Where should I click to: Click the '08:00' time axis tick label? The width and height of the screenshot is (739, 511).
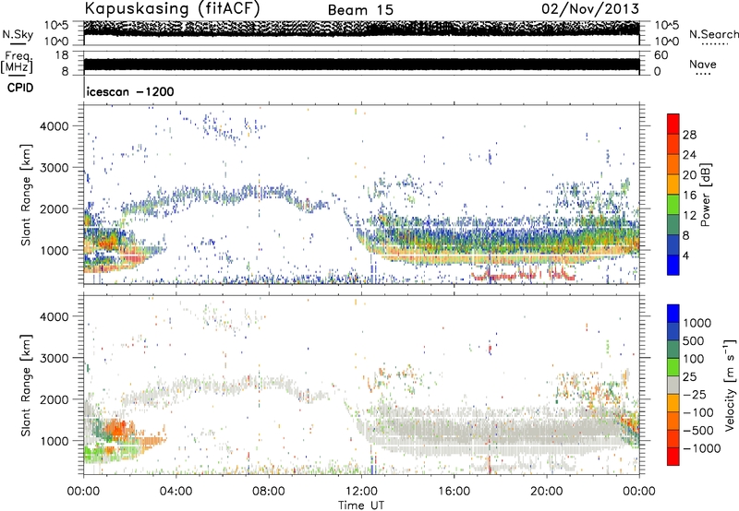point(269,492)
